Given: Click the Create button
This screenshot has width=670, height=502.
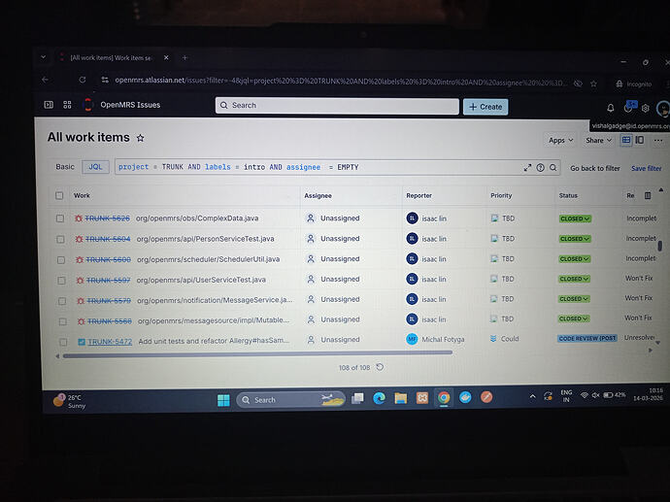Looking at the screenshot, I should click(486, 107).
